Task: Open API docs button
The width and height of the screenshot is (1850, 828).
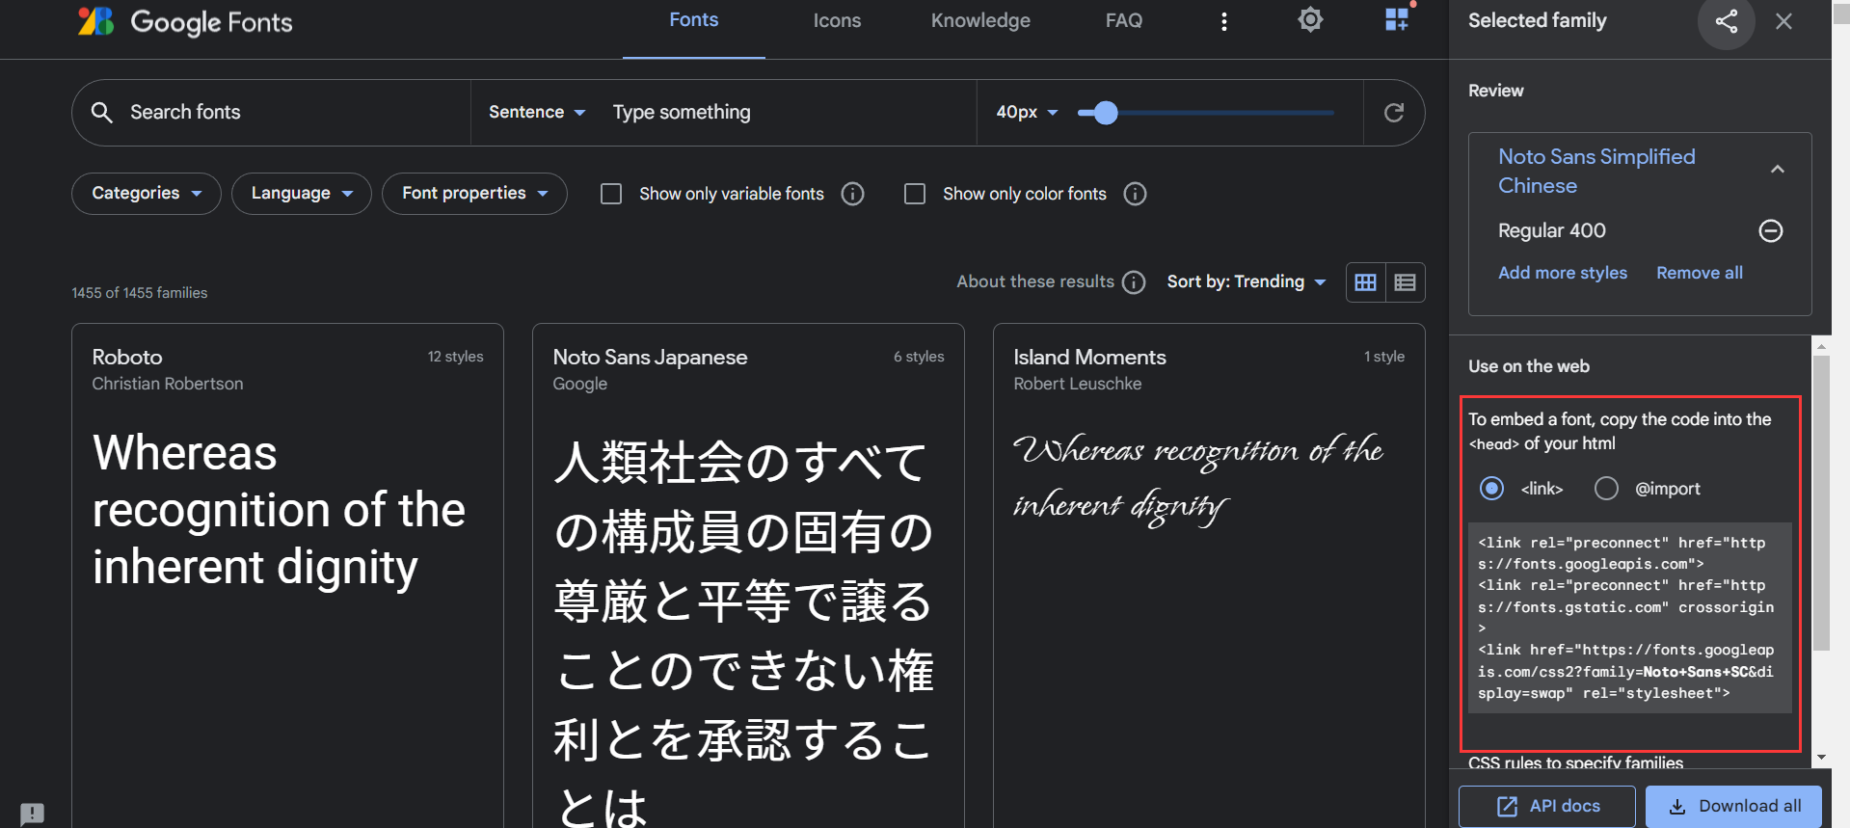Action: point(1547,806)
